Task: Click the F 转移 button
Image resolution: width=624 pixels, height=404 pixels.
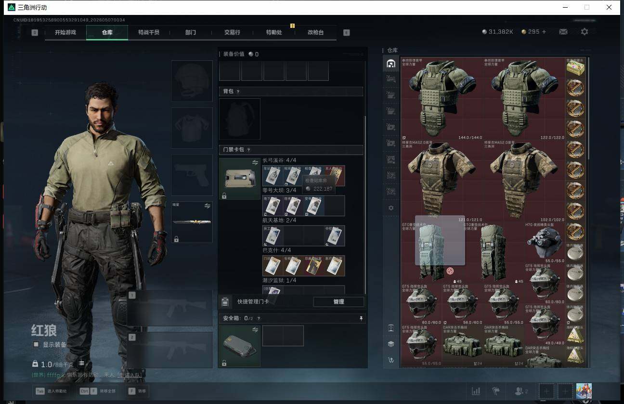Action: [x=137, y=391]
